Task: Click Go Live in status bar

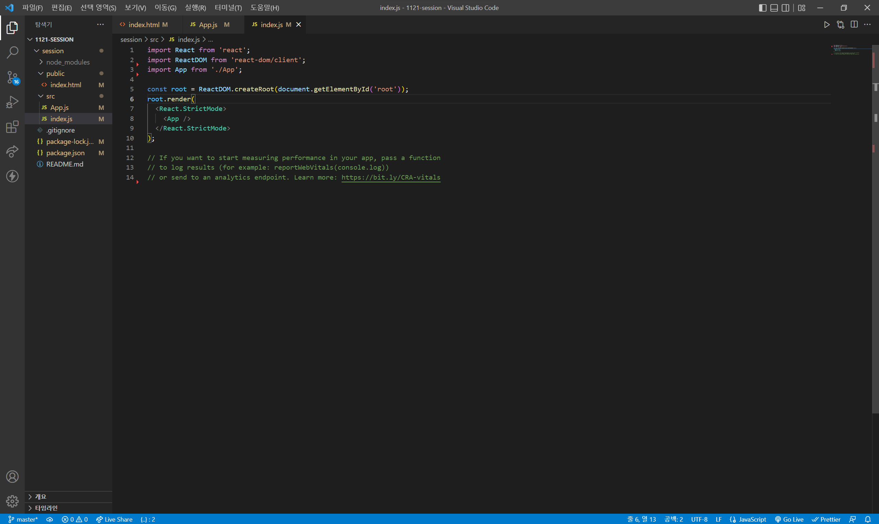Action: 789,519
